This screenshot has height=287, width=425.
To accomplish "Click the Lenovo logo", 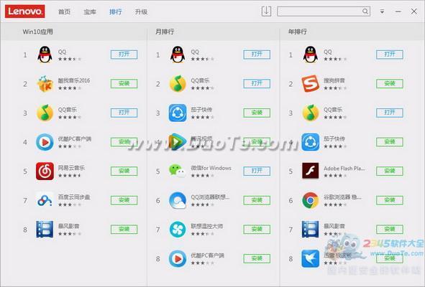I will [24, 11].
